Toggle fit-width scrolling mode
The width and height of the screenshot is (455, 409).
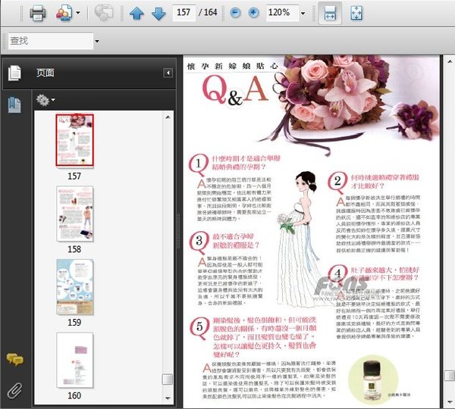click(330, 13)
